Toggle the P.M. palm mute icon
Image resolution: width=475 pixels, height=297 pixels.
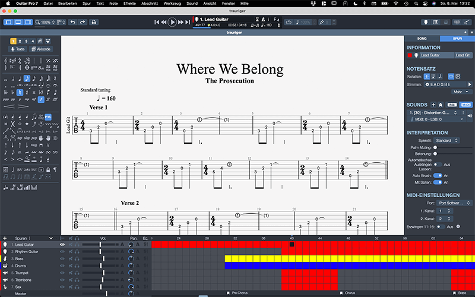tap(48, 116)
